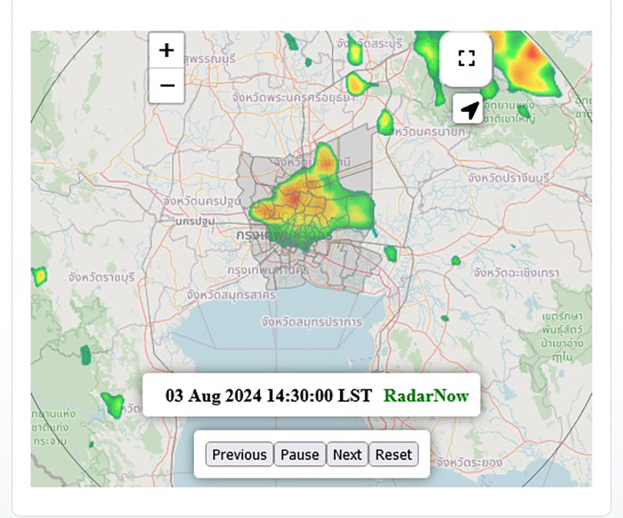623x518 pixels.
Task: Go to the Previous radar frame
Action: pyautogui.click(x=239, y=454)
